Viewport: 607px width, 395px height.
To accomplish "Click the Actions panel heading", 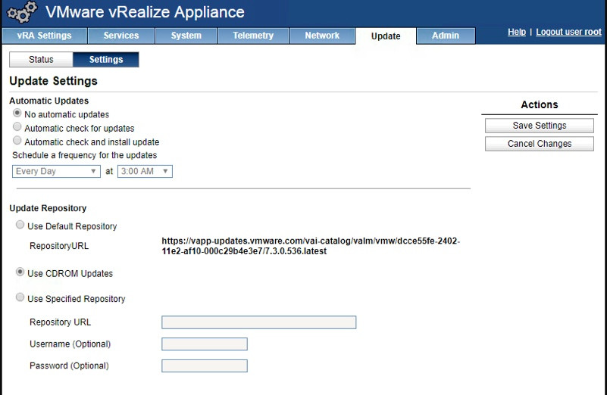I will pos(540,104).
